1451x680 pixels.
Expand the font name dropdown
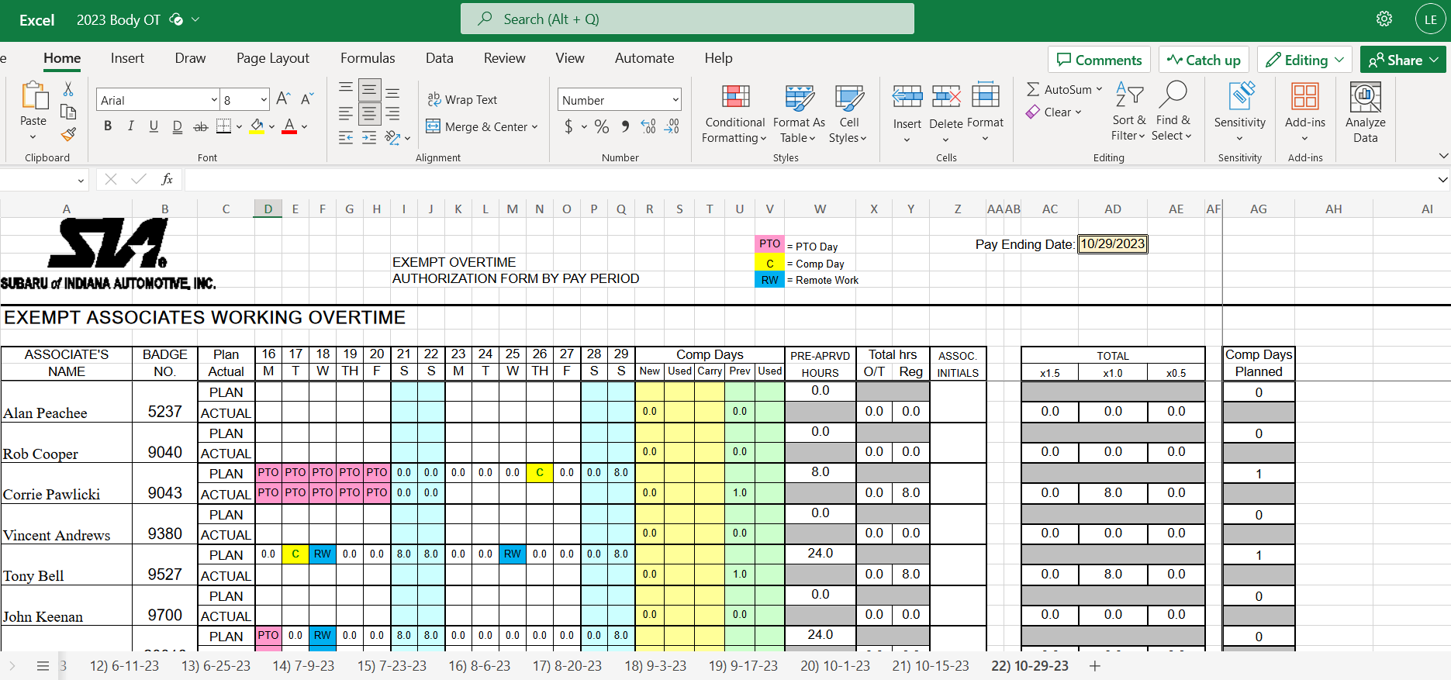click(214, 100)
